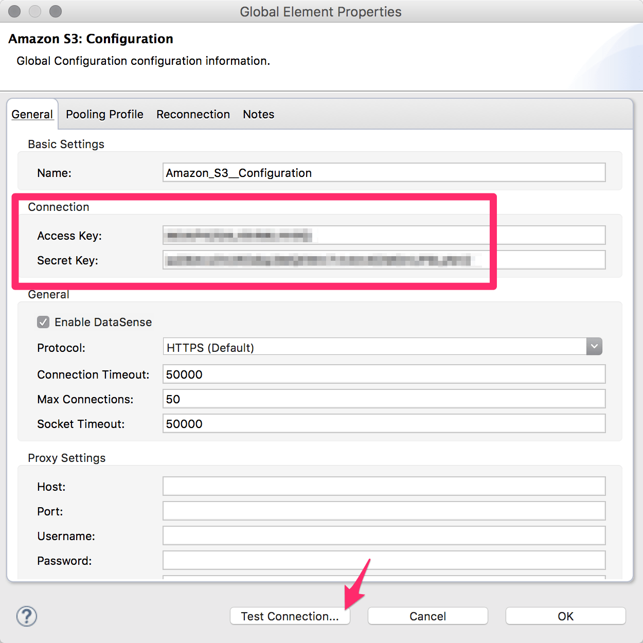
Task: Click inside the Name field
Action: pos(383,172)
